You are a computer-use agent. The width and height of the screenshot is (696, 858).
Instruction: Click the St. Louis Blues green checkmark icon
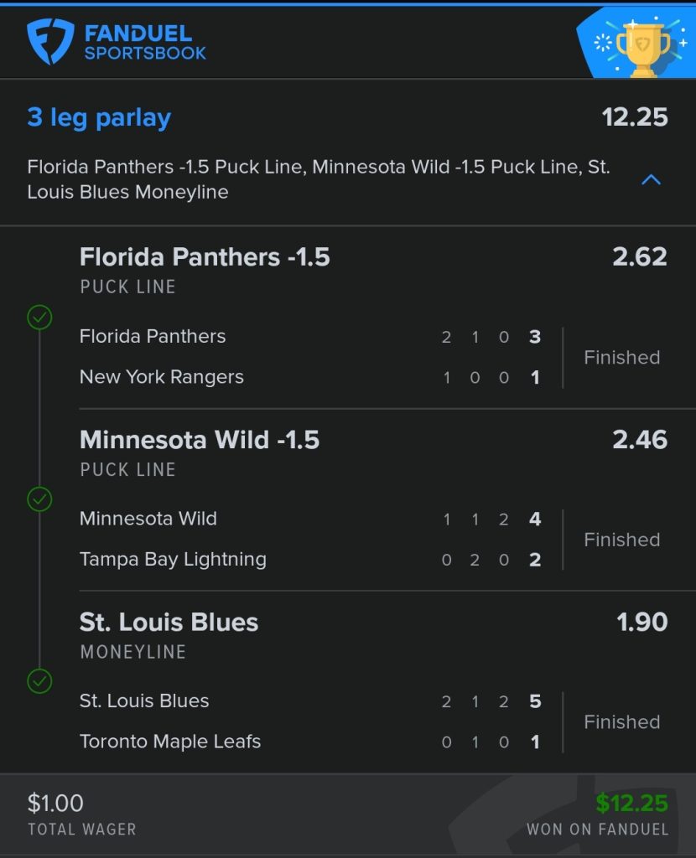pyautogui.click(x=39, y=681)
